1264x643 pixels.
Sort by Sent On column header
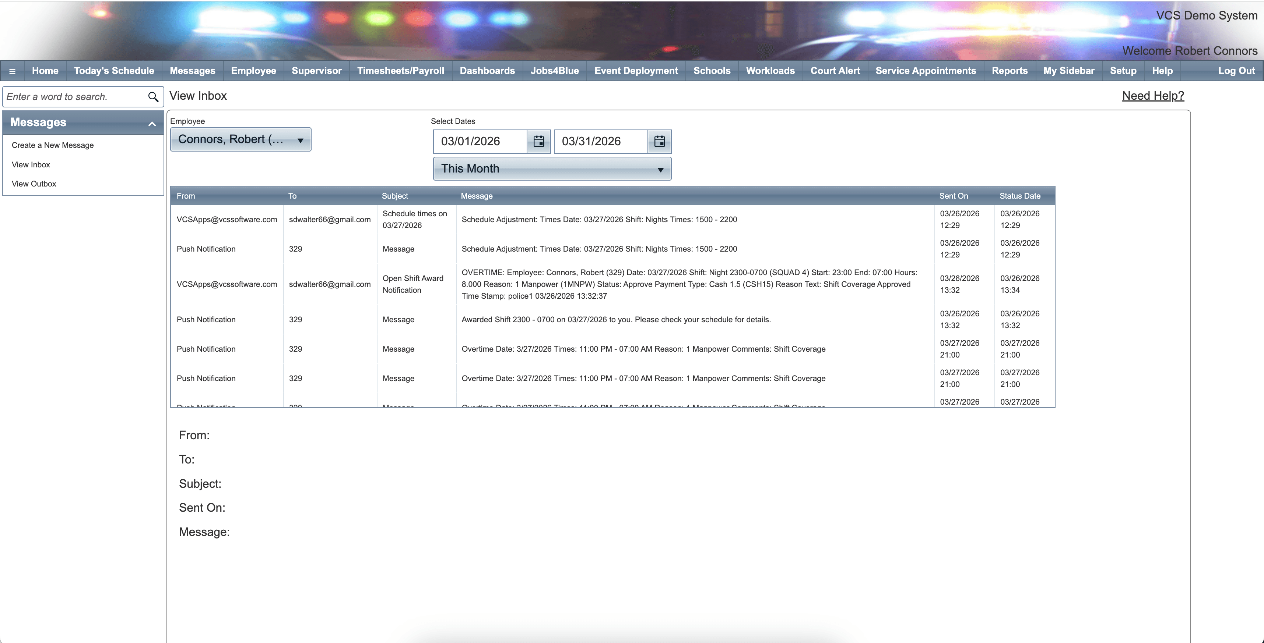click(x=954, y=196)
